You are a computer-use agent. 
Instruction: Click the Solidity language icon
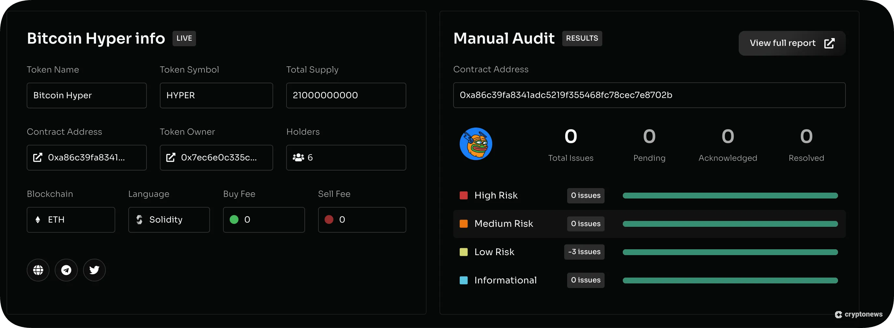(x=140, y=219)
